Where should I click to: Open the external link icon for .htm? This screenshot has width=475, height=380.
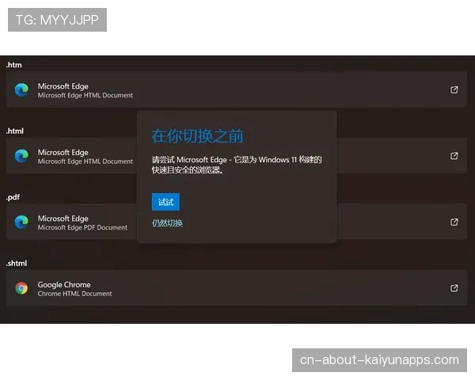click(454, 89)
